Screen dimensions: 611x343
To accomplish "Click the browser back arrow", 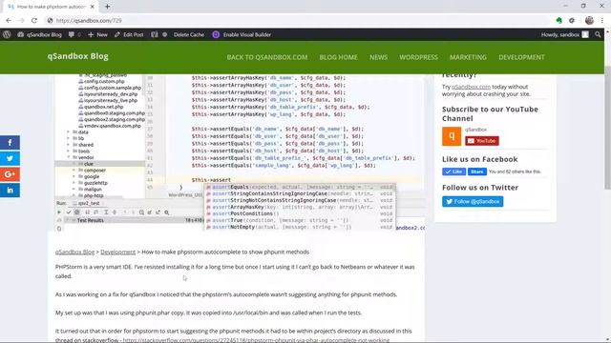I will pyautogui.click(x=9, y=21).
